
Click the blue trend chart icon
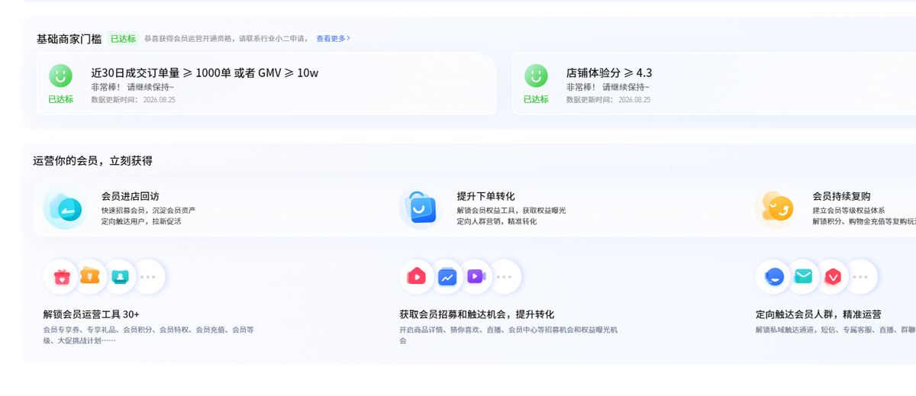pyautogui.click(x=447, y=276)
